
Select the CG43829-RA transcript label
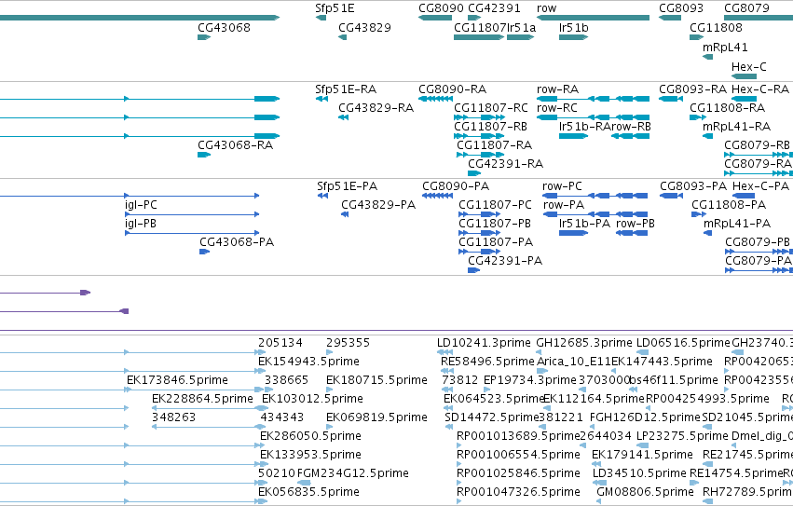click(x=376, y=108)
